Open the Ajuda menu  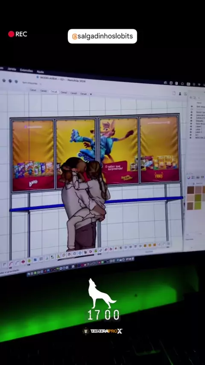coord(40,71)
